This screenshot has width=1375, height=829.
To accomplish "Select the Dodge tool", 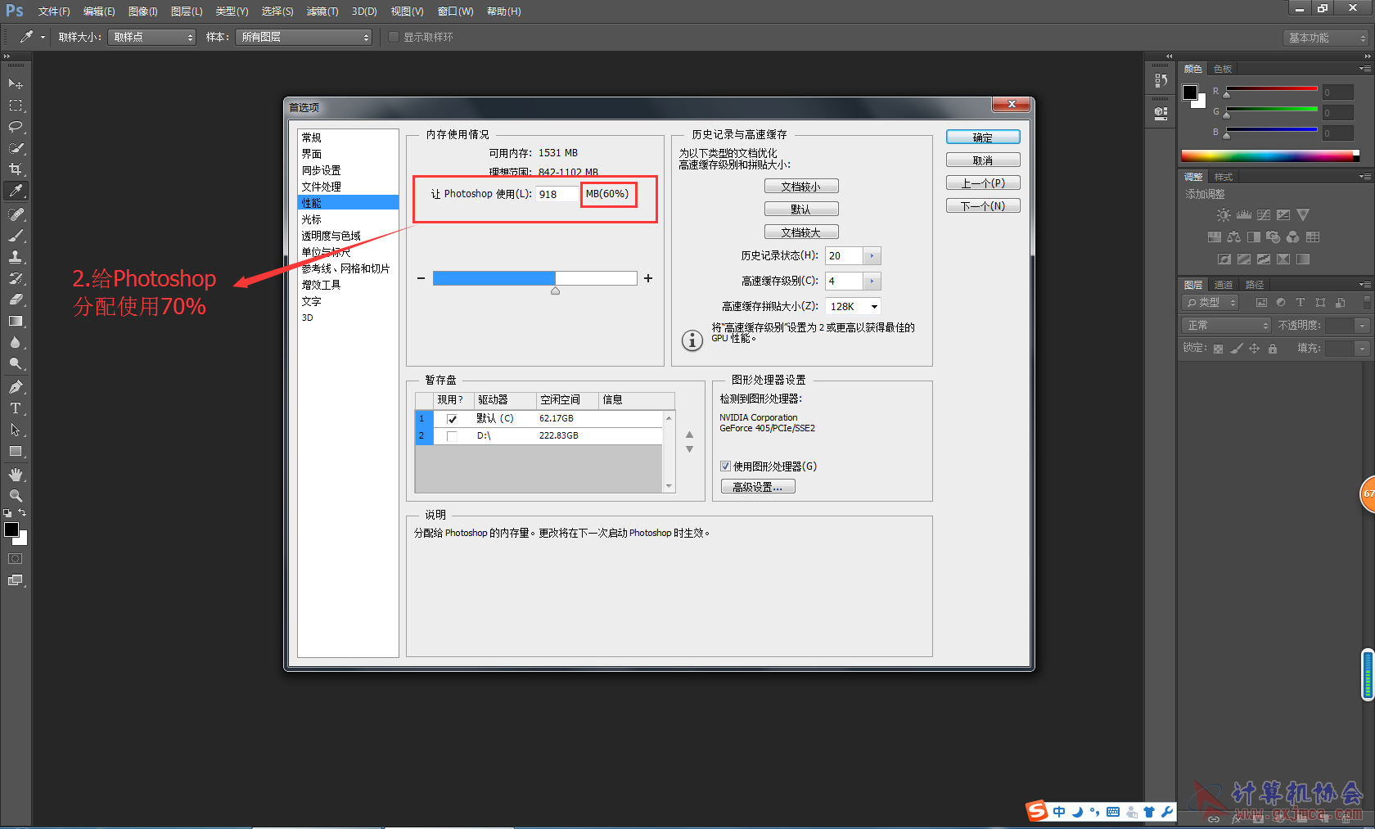I will [x=16, y=363].
